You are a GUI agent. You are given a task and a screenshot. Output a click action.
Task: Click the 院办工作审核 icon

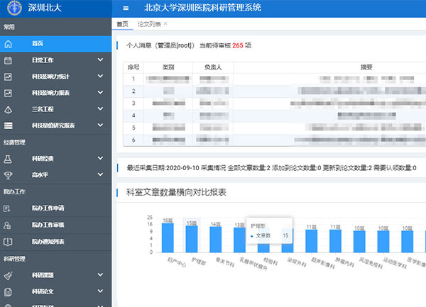(x=8, y=225)
